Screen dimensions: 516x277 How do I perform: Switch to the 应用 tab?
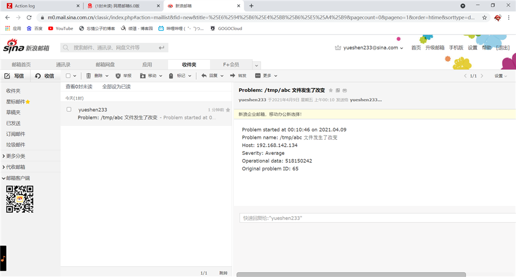[x=147, y=65]
